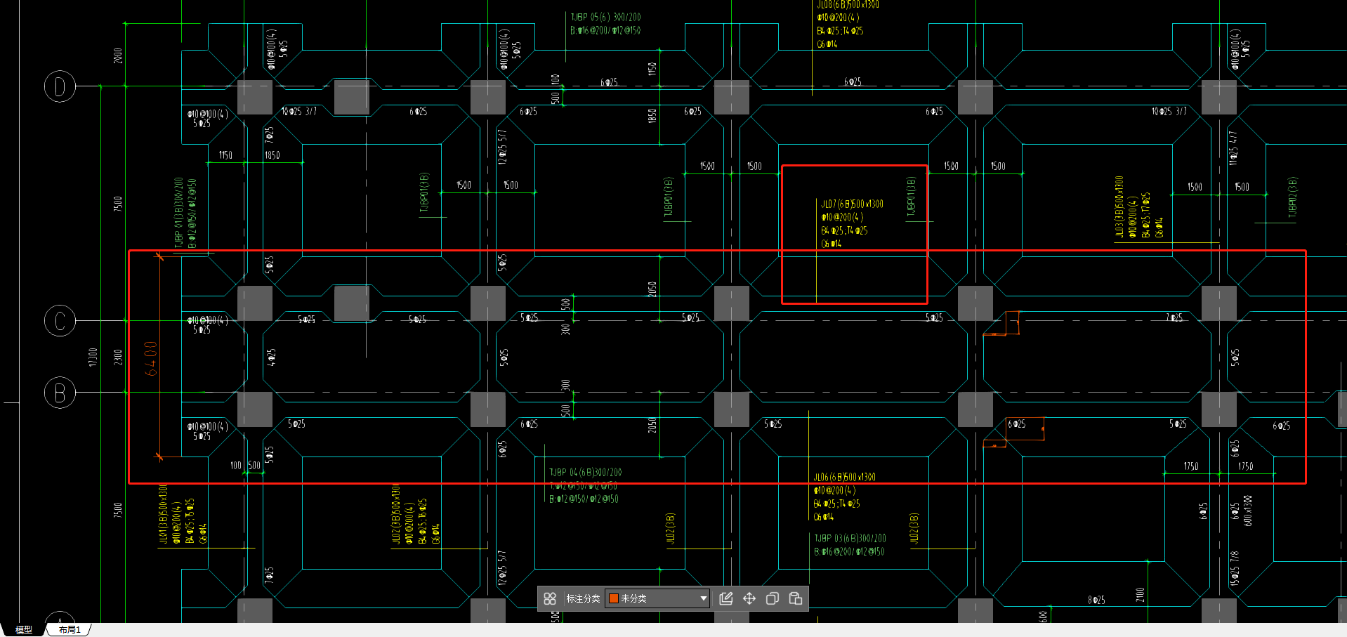1347x637 pixels.
Task: Click the TJBP 05(6) 300/200 label
Action: point(605,17)
